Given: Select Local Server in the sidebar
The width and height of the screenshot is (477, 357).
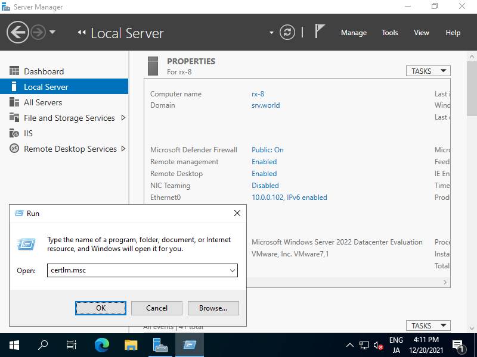Looking at the screenshot, I should (x=64, y=87).
